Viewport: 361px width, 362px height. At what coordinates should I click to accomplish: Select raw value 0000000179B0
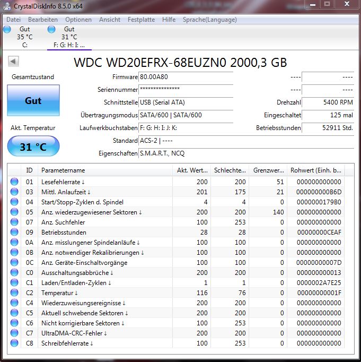pyautogui.click(x=319, y=202)
